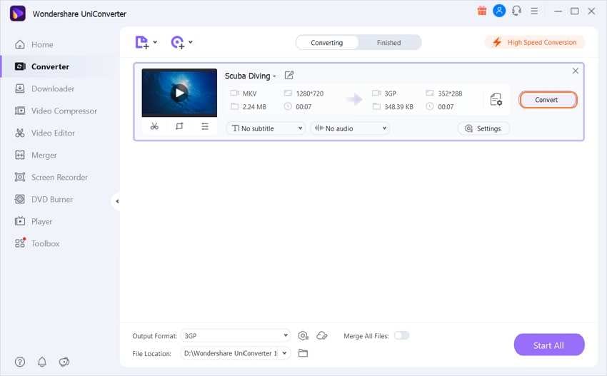Click the Convert button

[548, 100]
